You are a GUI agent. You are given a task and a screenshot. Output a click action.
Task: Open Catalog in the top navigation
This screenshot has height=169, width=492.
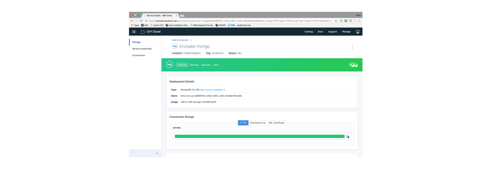[x=309, y=32]
